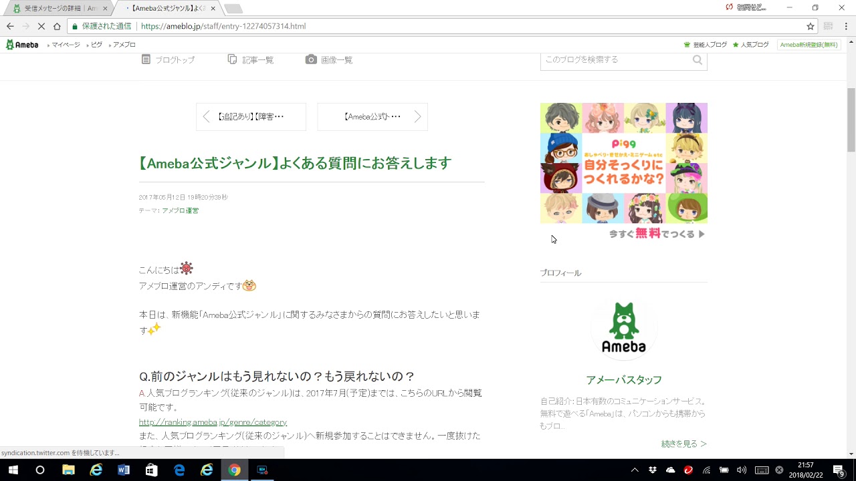This screenshot has height=481, width=856.
Task: Launch Word from the taskbar
Action: click(x=124, y=470)
